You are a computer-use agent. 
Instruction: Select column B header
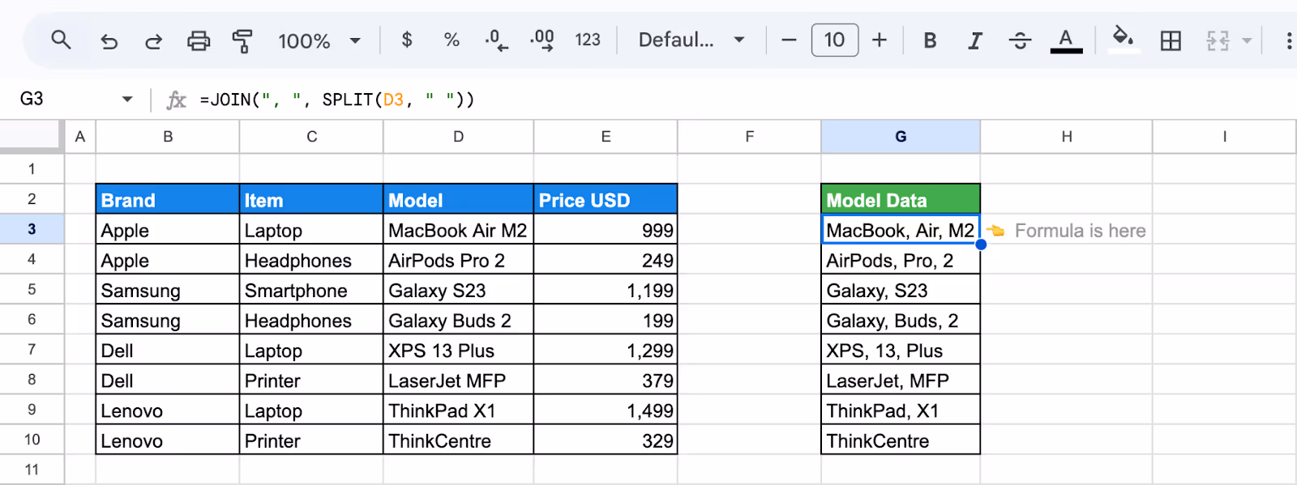[168, 137]
